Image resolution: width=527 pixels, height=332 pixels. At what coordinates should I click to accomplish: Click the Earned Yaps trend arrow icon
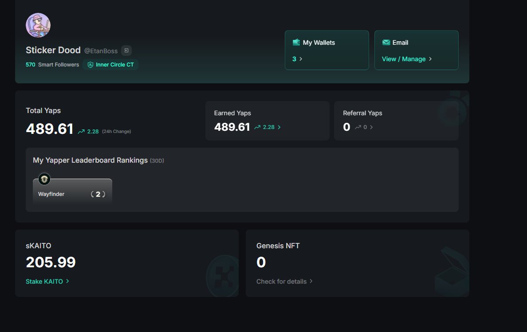257,127
